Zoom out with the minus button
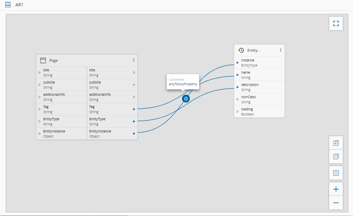 336,203
